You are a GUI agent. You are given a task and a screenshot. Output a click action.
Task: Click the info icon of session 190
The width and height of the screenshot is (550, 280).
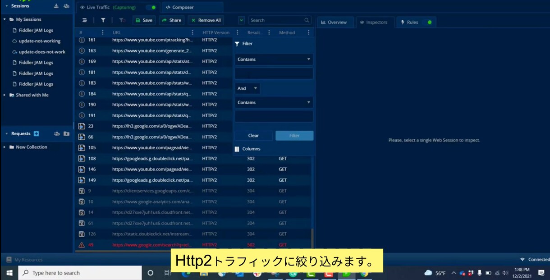82,105
